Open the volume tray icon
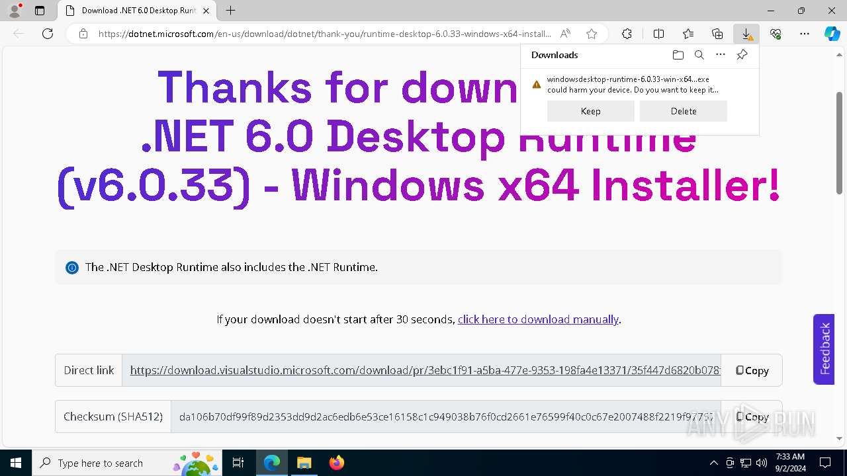This screenshot has height=476, width=847. [x=762, y=463]
